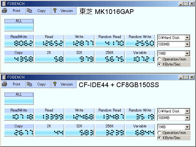Open 100MB size dropdown in top window
The image size is (196, 147).
187,44
